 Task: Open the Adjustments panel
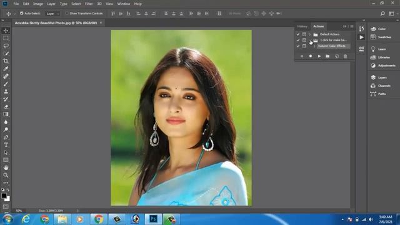pos(383,66)
